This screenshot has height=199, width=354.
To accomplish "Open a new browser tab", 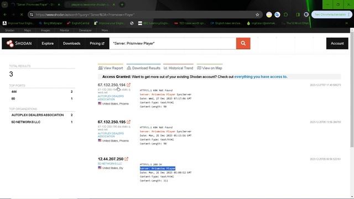I will [x=122, y=4].
